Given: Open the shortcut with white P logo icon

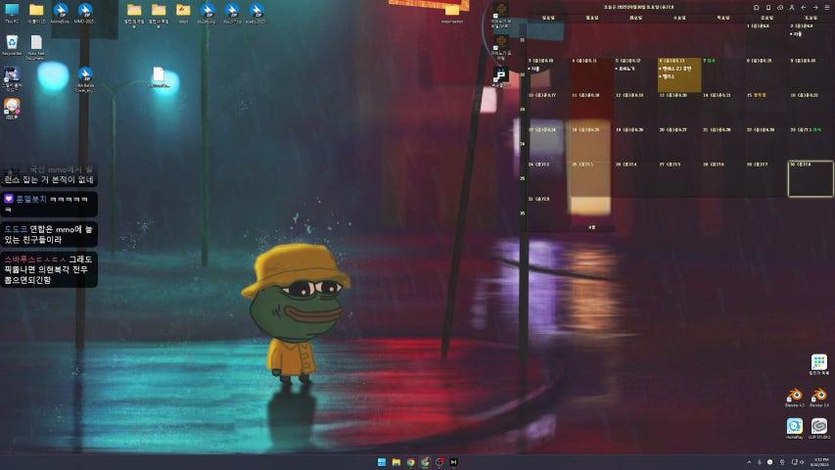Looking at the screenshot, I should [500, 77].
